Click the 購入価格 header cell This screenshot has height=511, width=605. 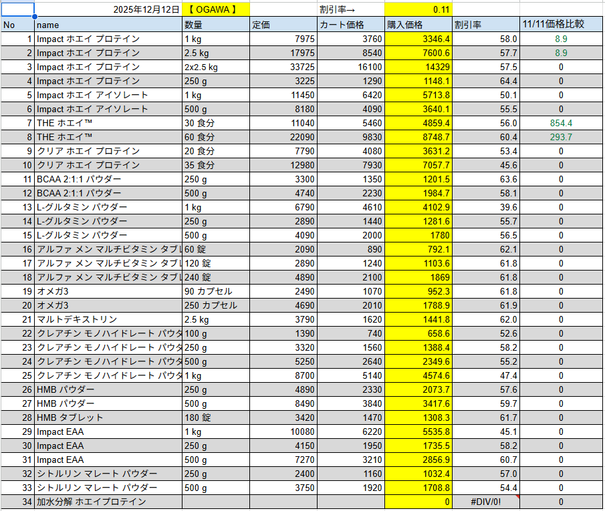click(x=418, y=25)
